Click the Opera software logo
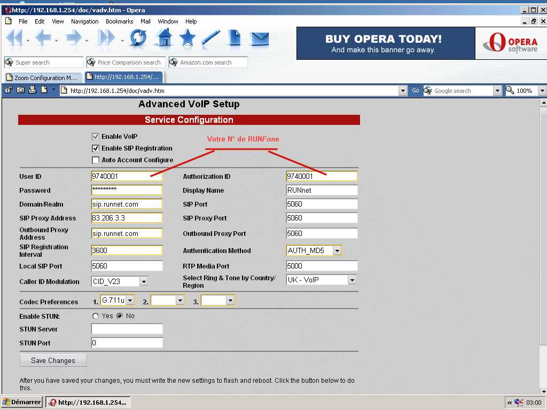 (x=511, y=43)
